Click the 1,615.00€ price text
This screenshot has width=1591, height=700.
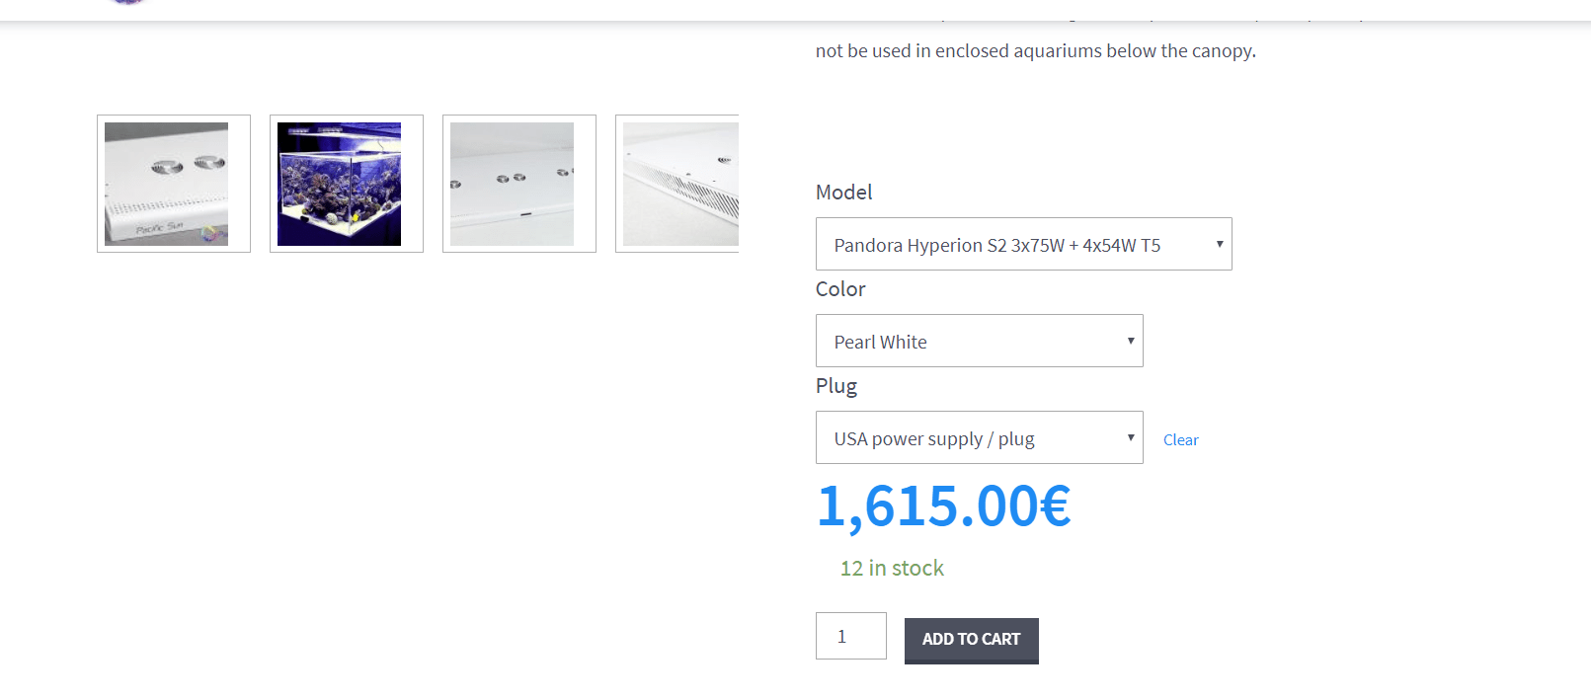coord(943,506)
